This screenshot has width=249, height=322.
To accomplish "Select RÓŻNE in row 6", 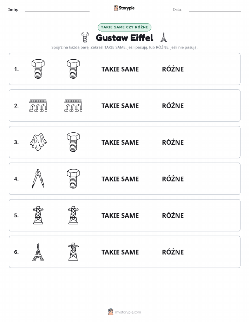I will coord(173,252).
